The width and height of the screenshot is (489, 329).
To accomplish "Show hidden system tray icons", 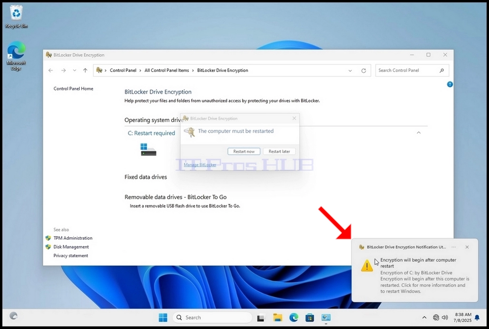I will (424, 318).
